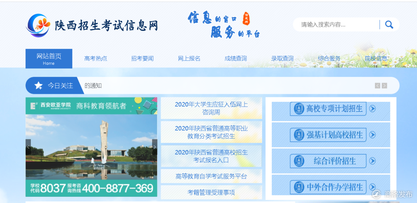Click arrow icon next to 强基计划高校招生
The image size is (417, 203).
[x=373, y=135]
